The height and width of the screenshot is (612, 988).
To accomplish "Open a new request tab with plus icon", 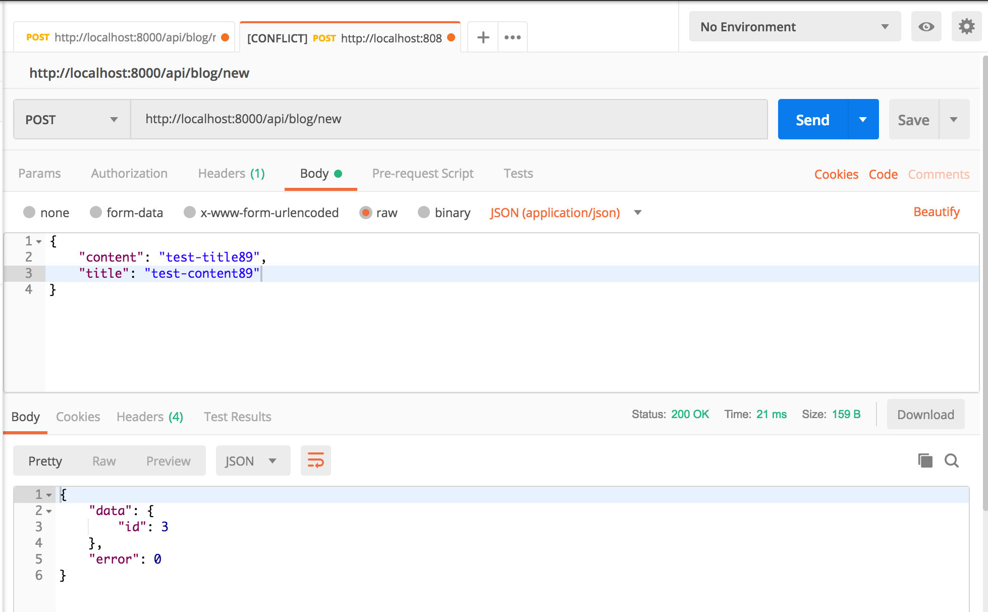I will point(483,37).
